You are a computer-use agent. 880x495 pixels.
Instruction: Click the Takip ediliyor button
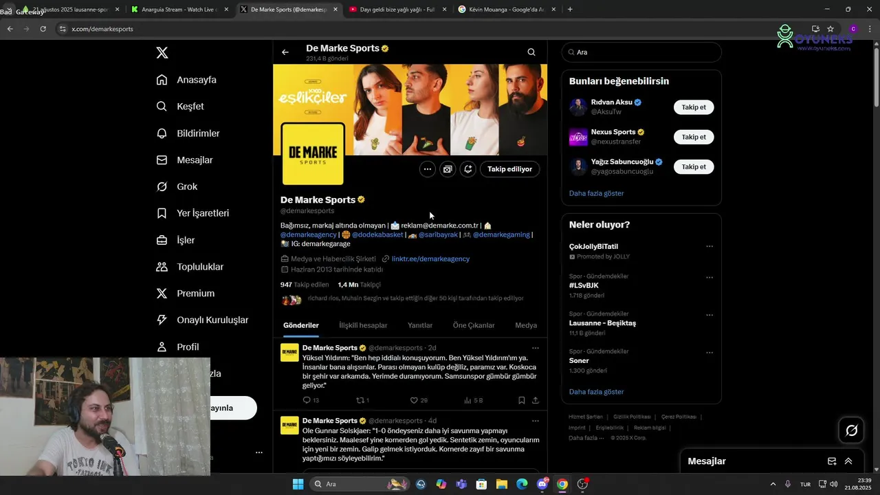pyautogui.click(x=510, y=169)
